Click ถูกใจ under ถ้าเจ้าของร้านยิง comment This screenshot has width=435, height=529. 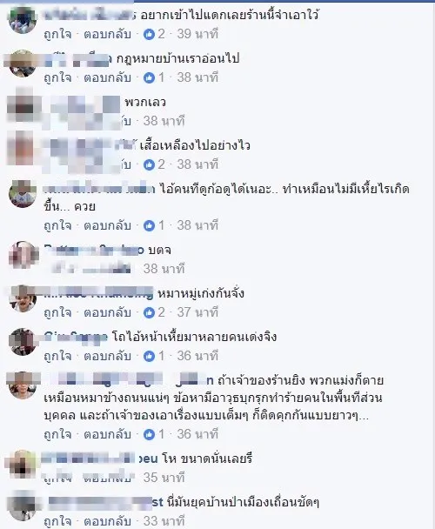click(x=57, y=434)
